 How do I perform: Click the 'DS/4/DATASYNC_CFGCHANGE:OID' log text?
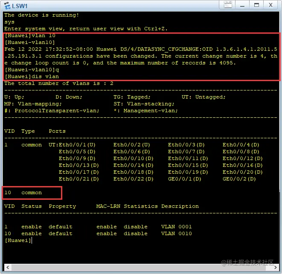166,49
